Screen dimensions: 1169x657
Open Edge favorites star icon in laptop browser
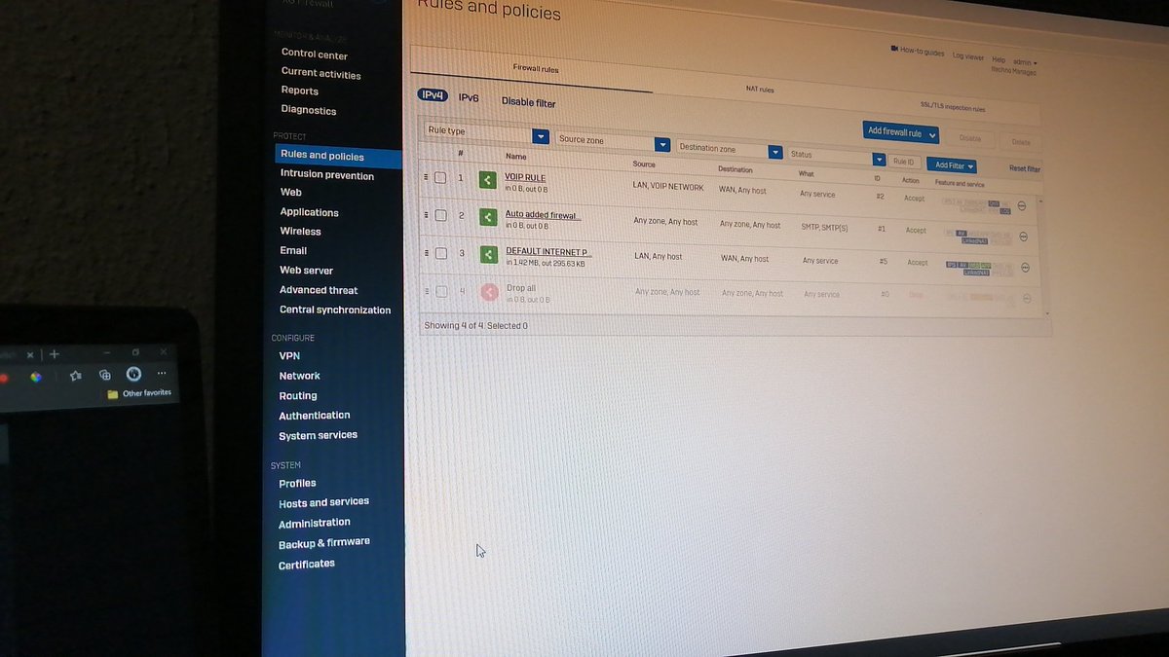point(76,375)
